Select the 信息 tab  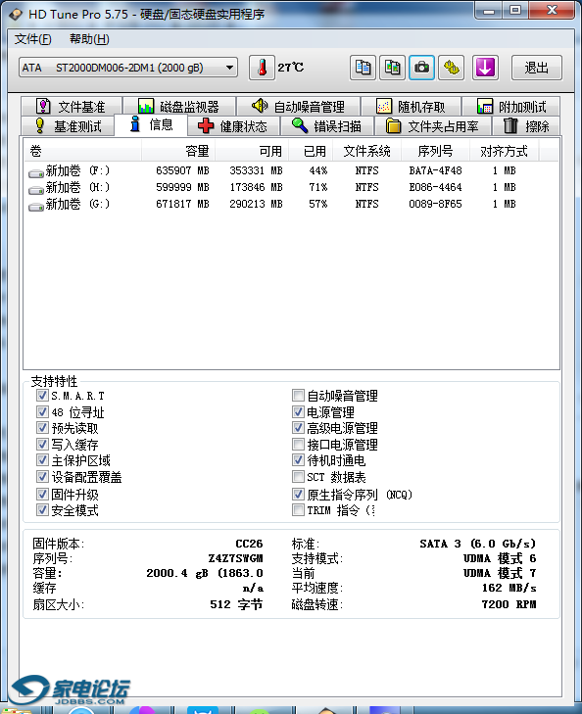pos(151,124)
